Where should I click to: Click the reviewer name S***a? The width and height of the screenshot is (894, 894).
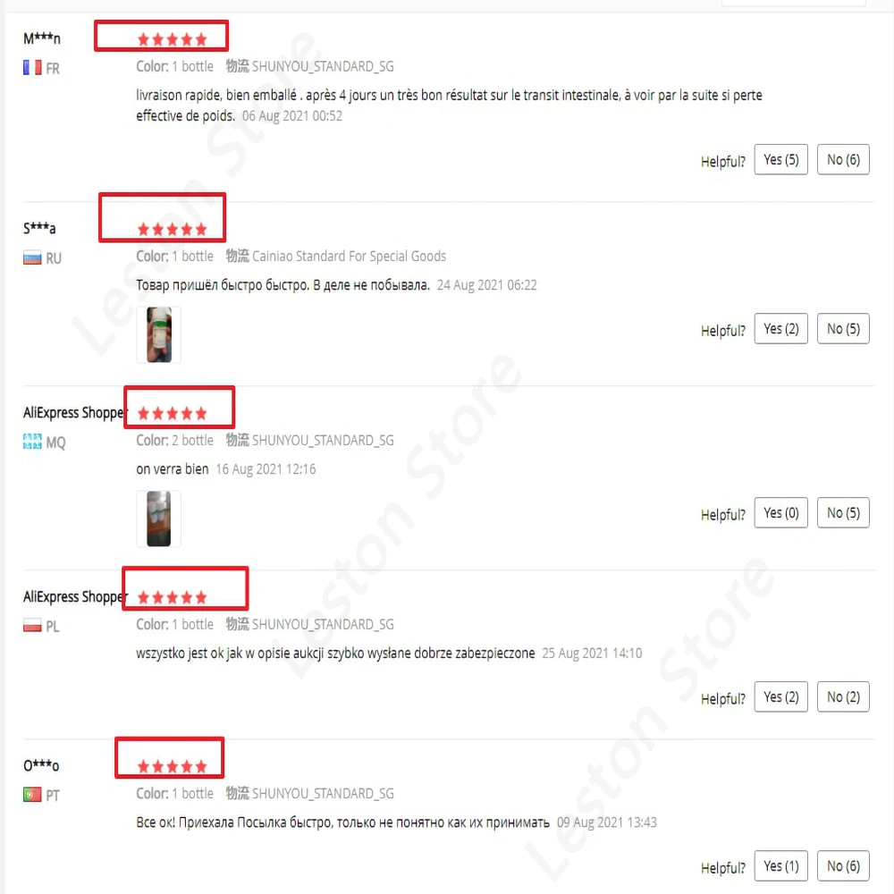(x=39, y=228)
